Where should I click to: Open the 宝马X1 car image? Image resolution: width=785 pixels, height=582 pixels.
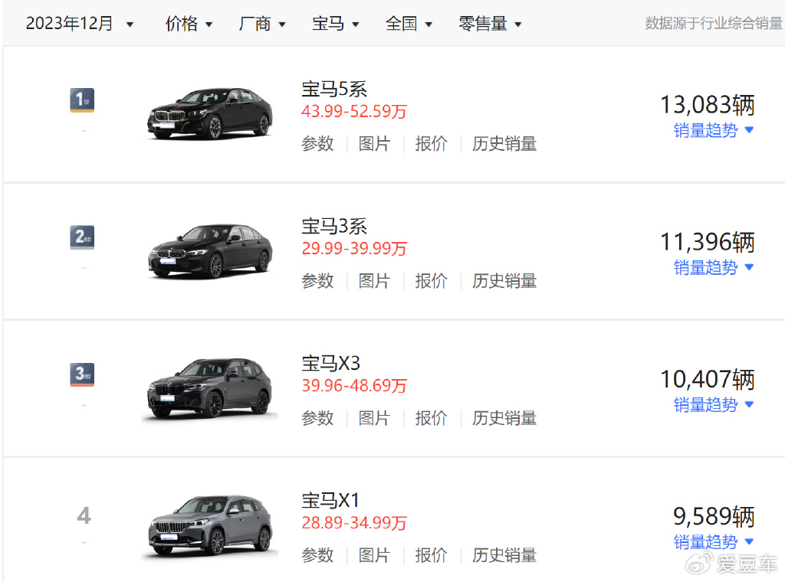click(x=209, y=525)
